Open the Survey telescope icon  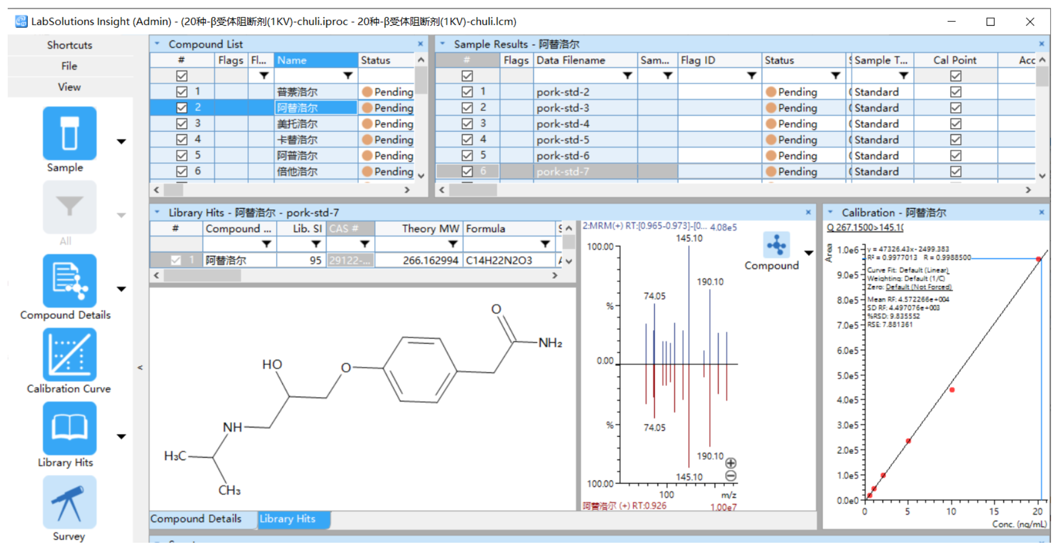(69, 502)
